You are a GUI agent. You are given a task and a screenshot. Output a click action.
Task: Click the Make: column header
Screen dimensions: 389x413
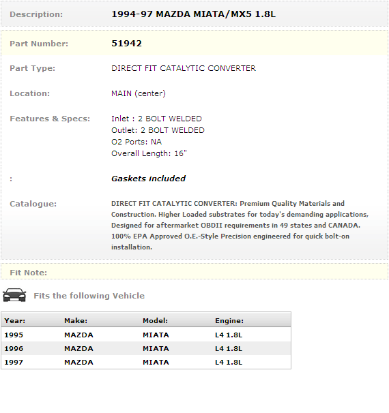[x=76, y=321]
